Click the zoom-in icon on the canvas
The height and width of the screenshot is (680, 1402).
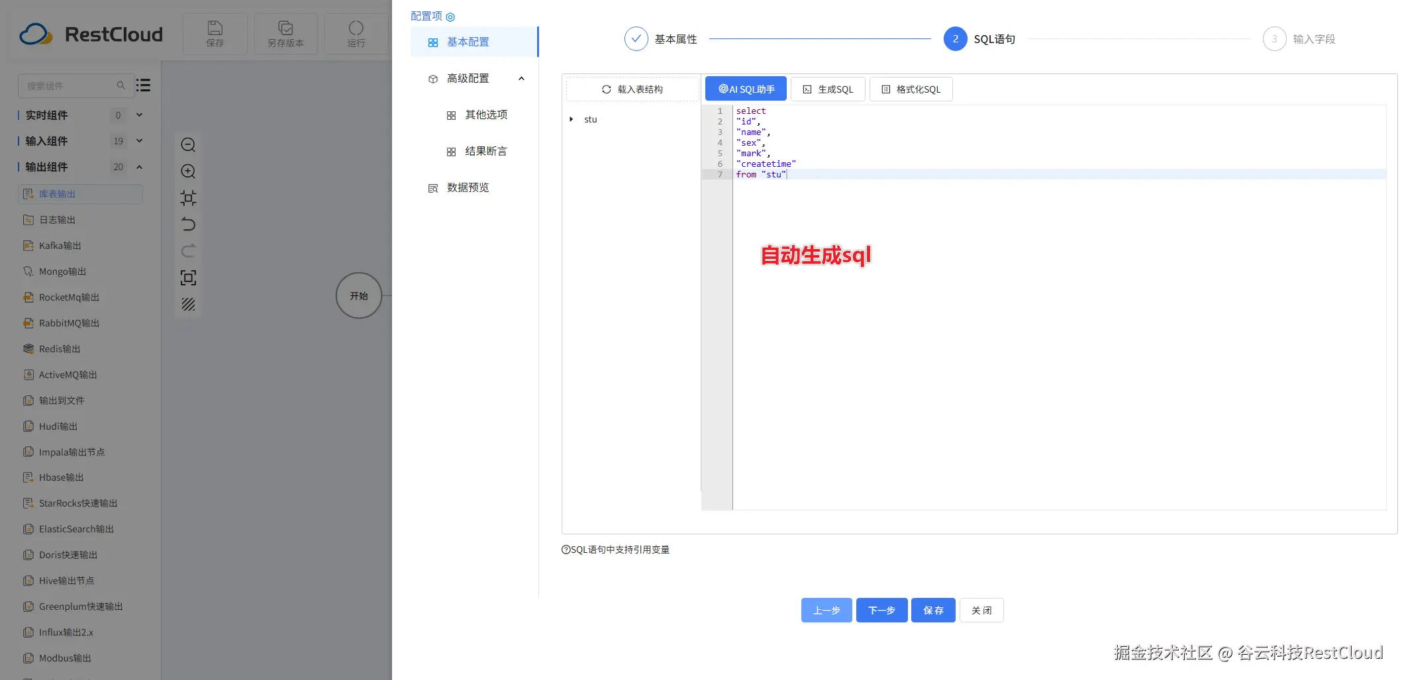(x=188, y=171)
